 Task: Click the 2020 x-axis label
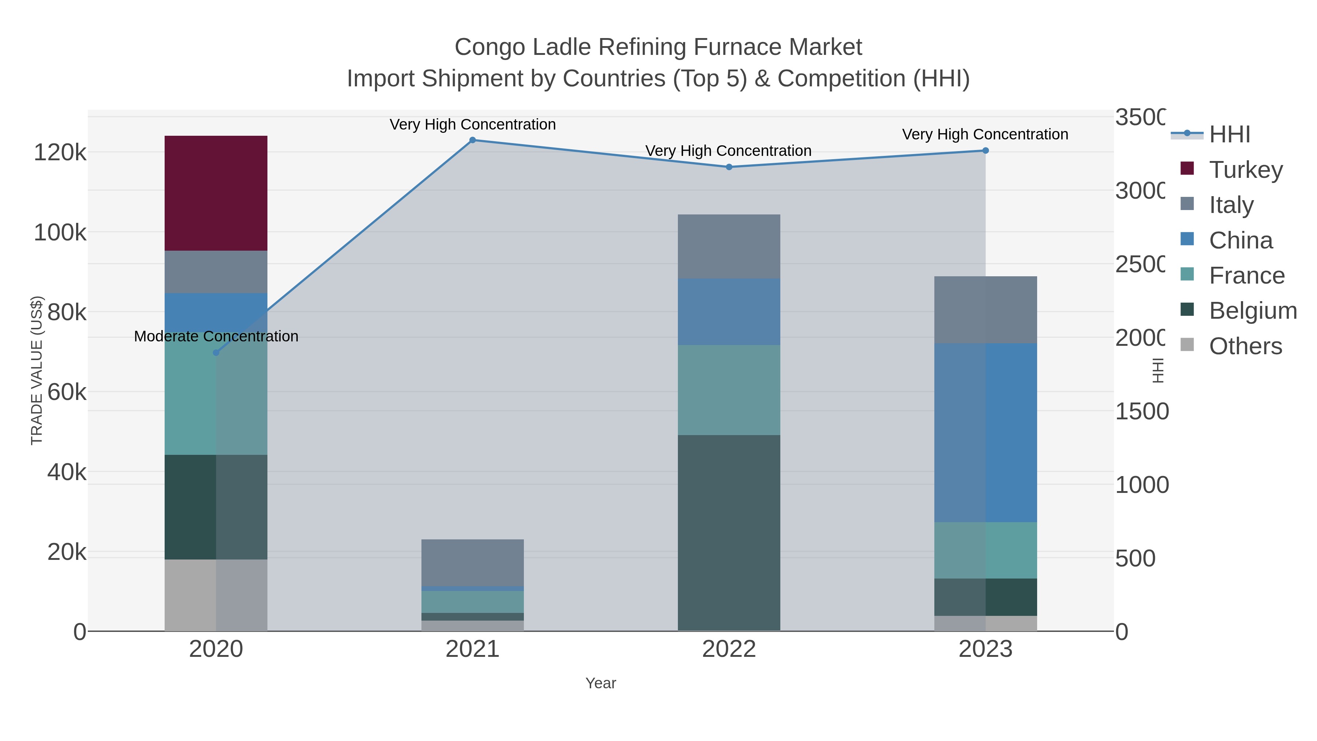click(216, 650)
